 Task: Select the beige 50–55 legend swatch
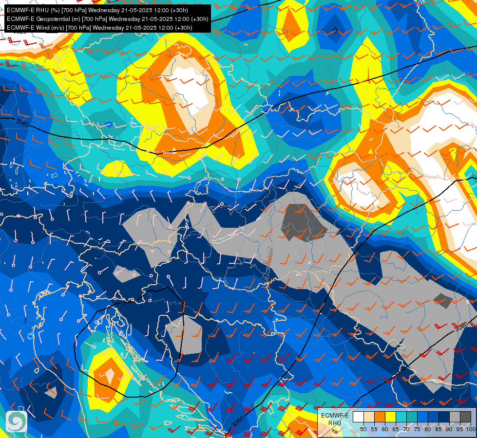[369, 417]
